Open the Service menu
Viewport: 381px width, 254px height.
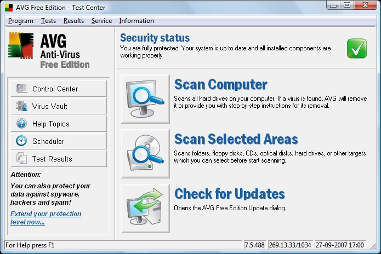pyautogui.click(x=101, y=21)
